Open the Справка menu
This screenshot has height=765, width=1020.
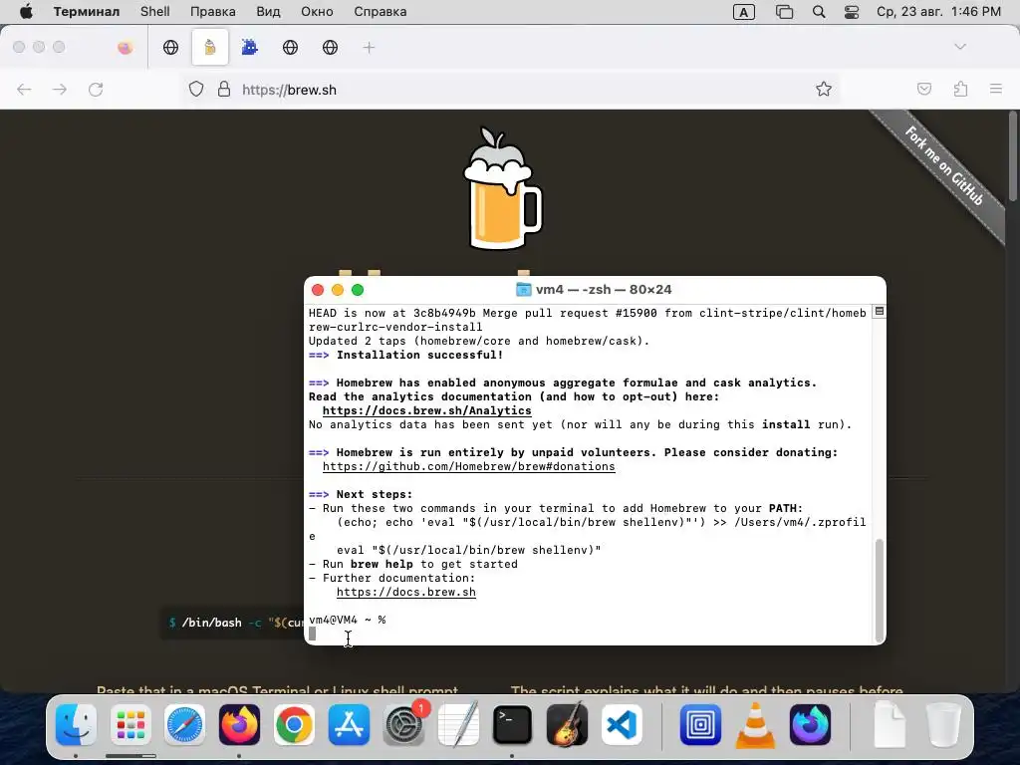pos(380,12)
